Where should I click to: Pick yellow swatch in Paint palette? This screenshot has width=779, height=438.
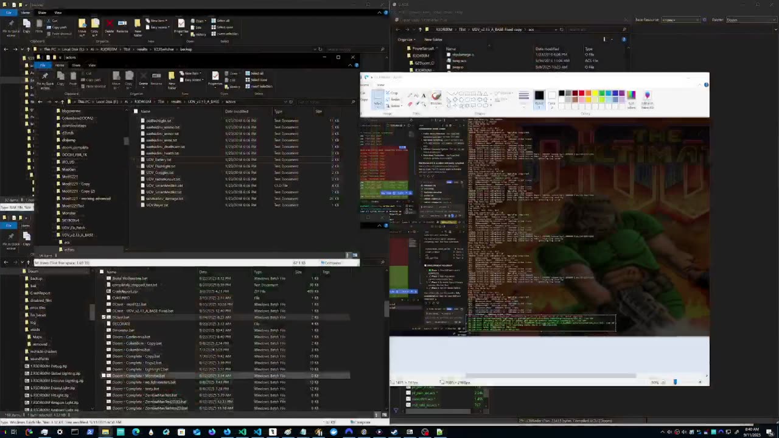click(x=595, y=93)
